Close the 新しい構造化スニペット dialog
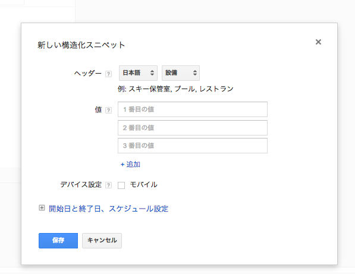 click(x=318, y=42)
